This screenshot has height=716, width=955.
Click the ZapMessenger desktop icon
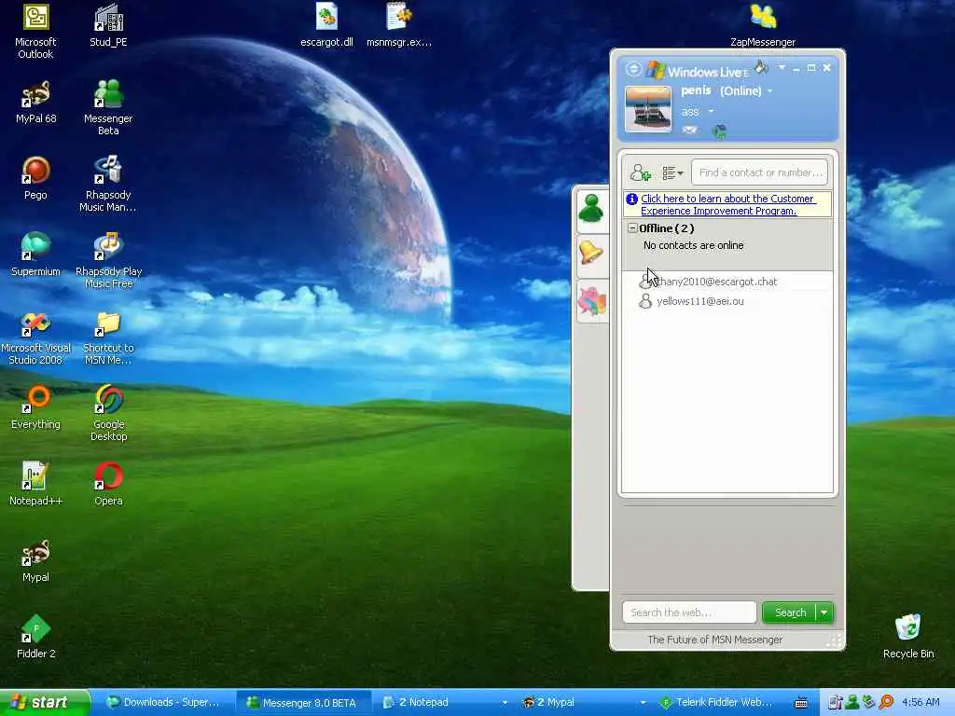coord(763,25)
